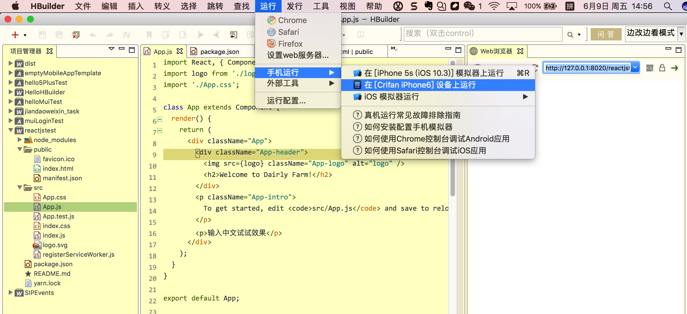687x314 pixels.
Task: Click the close-all-files toolbar icon
Action: (x=76, y=35)
